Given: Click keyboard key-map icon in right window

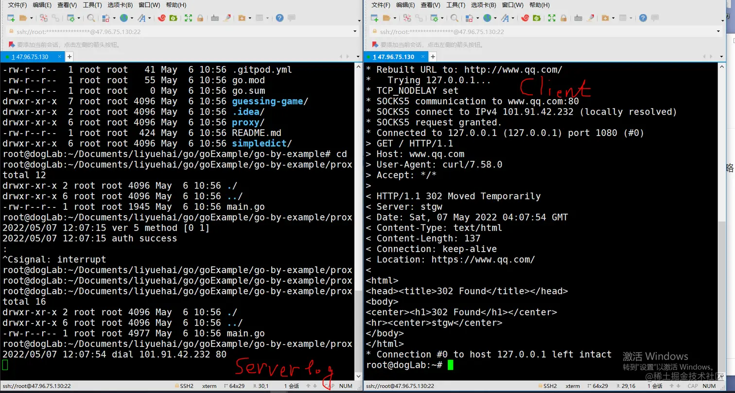Looking at the screenshot, I should (578, 18).
